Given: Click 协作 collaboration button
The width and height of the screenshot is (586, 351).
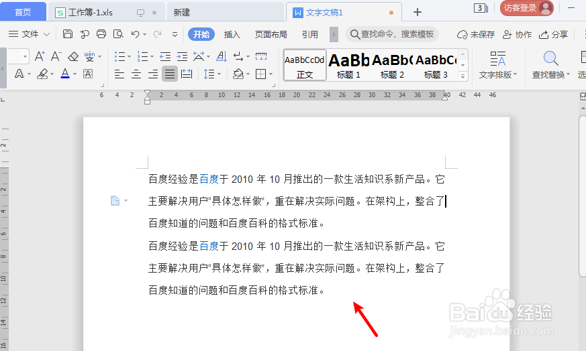Looking at the screenshot, I should point(517,35).
